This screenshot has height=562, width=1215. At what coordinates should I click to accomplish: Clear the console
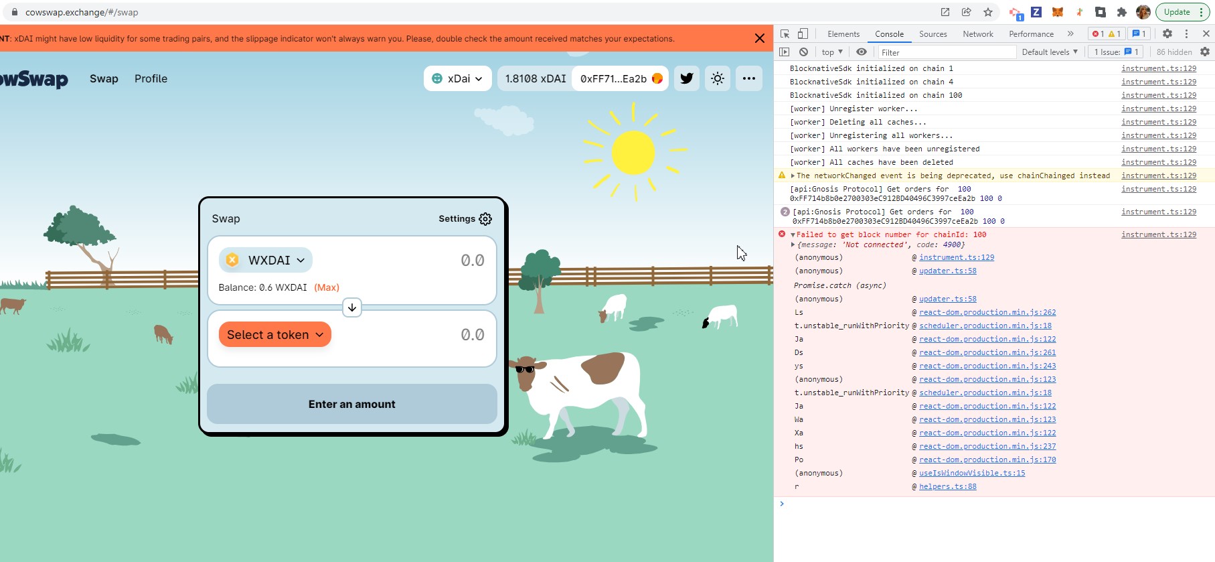(803, 52)
